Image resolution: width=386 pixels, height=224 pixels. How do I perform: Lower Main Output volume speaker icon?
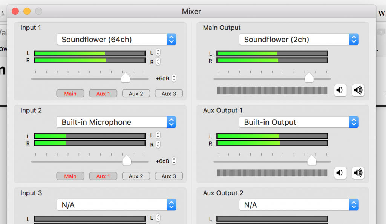[340, 91]
